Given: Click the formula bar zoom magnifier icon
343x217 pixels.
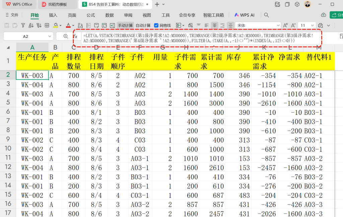Looking at the screenshot, I should (x=65, y=36).
